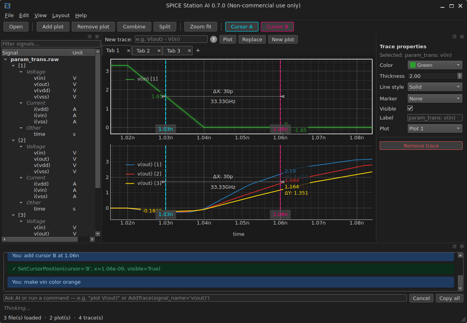Click the help question-mark icon beside New trace
Image resolution: width=467 pixels, height=323 pixels.
[214, 39]
